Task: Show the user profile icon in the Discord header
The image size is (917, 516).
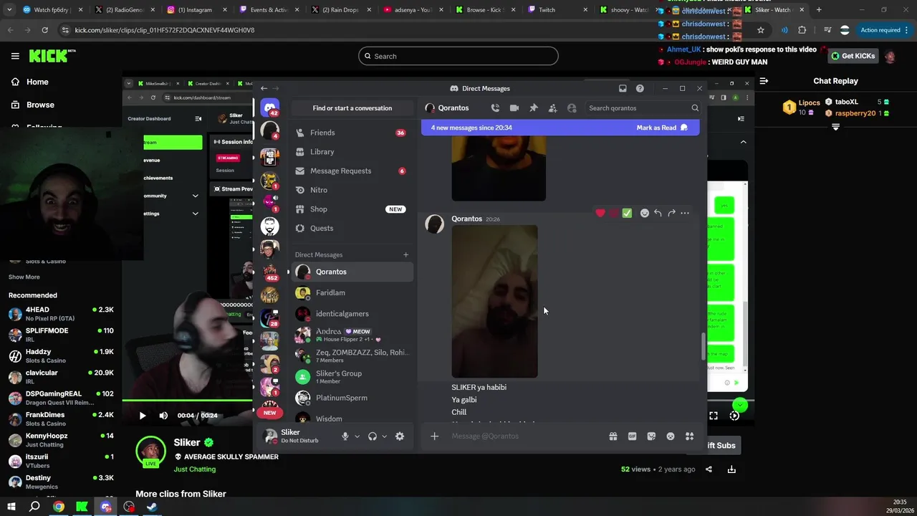Action: [572, 108]
